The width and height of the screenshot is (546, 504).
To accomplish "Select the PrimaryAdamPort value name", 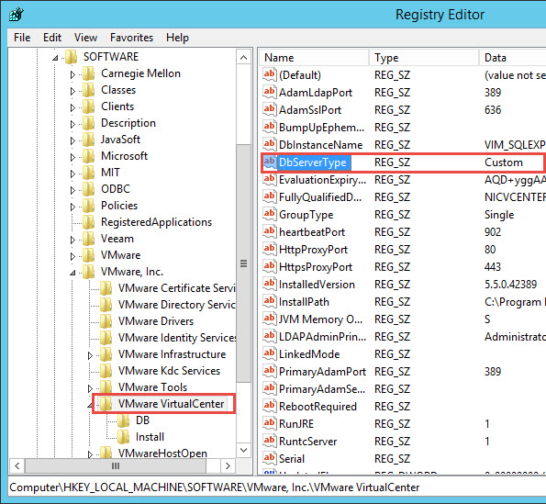I will coord(322,371).
